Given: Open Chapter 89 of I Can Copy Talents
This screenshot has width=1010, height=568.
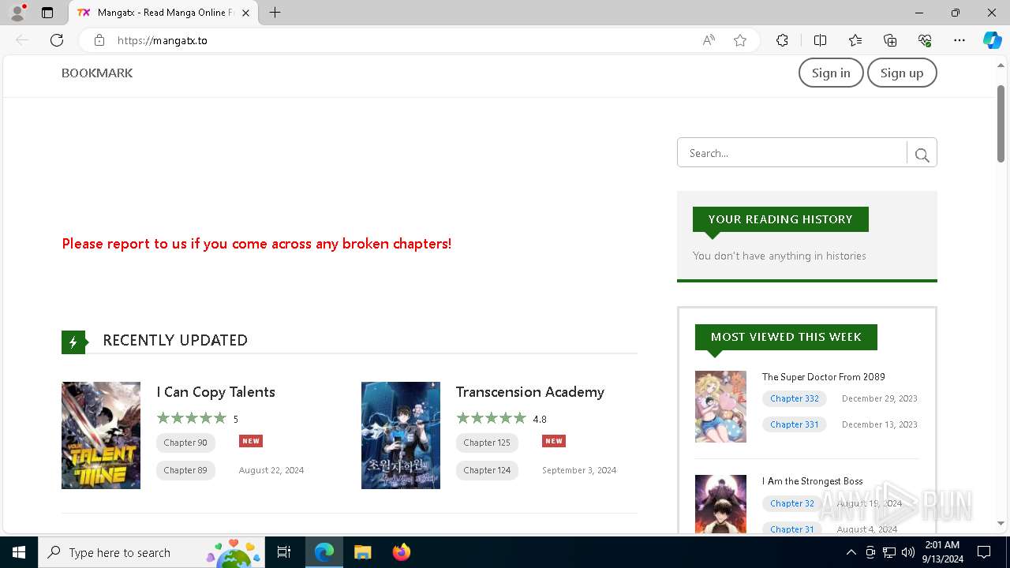Looking at the screenshot, I should (185, 470).
